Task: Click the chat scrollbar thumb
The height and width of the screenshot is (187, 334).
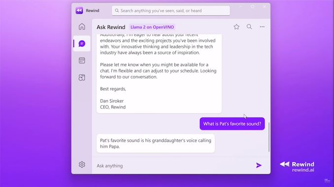Action: coord(269,137)
